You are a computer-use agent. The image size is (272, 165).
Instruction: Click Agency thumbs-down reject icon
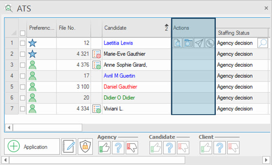(131, 147)
